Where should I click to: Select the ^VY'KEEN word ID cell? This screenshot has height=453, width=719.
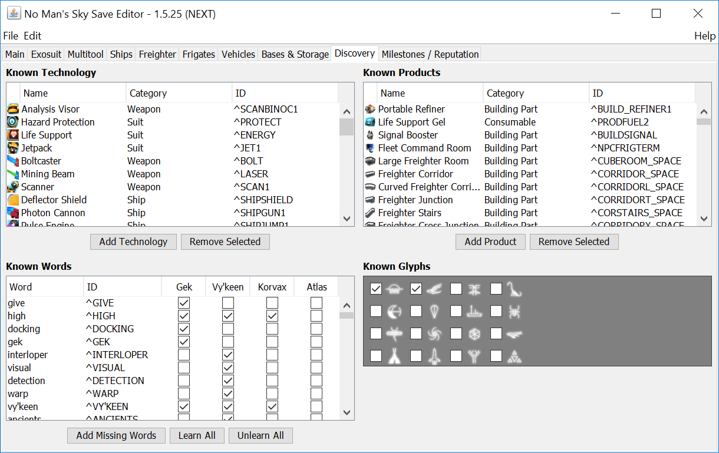123,406
